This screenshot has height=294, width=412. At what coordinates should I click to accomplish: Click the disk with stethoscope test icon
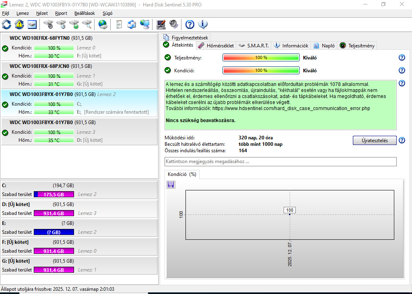point(48,24)
